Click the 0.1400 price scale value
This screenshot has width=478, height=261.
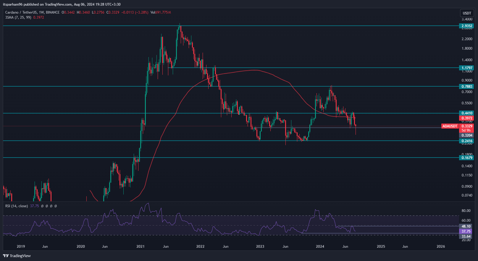(467, 166)
